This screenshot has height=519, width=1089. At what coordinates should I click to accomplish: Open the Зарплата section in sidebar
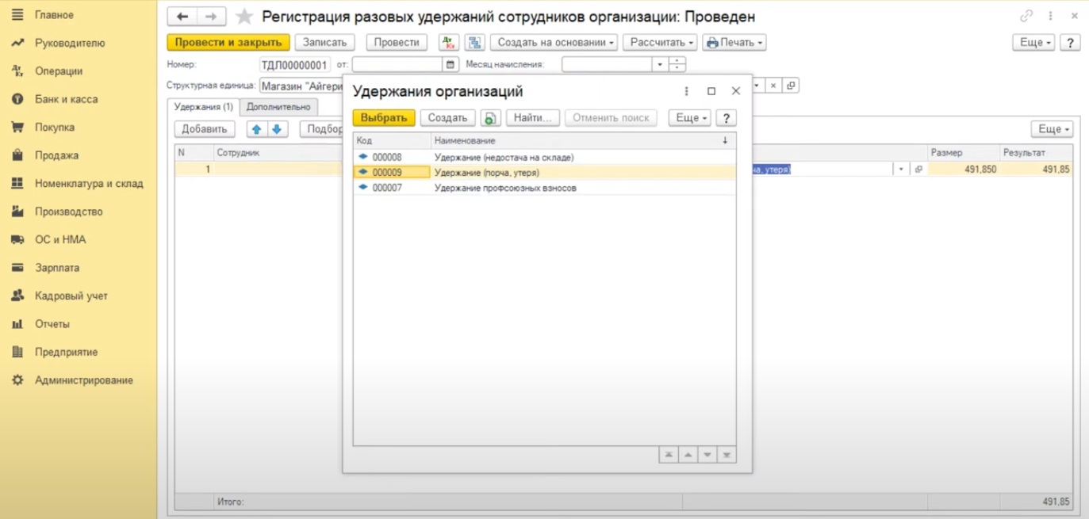tap(56, 268)
